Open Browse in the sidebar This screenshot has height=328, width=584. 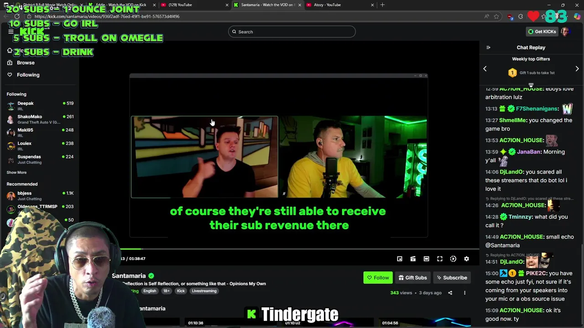pyautogui.click(x=26, y=63)
